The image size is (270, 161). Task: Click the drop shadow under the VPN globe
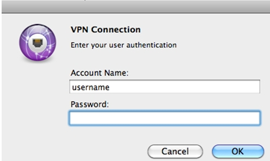38,61
